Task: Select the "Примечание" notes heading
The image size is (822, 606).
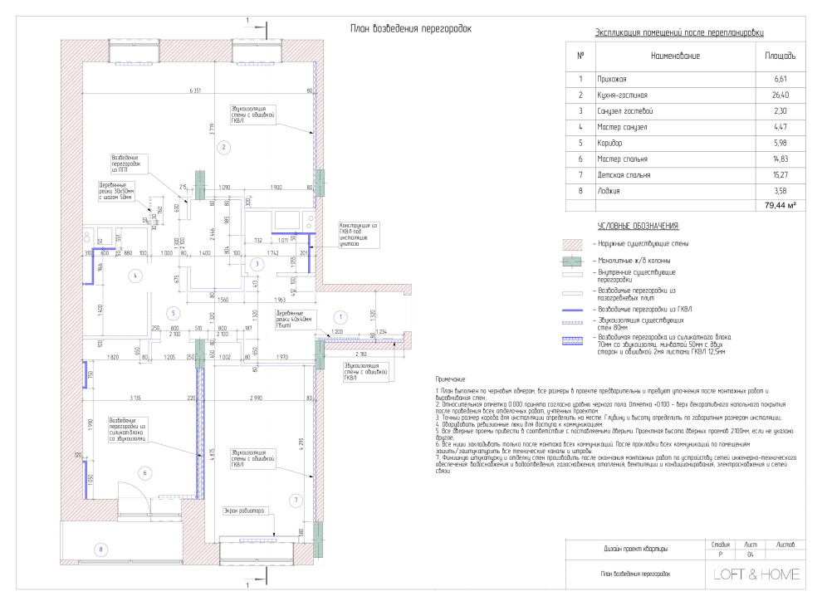Action: [449, 379]
